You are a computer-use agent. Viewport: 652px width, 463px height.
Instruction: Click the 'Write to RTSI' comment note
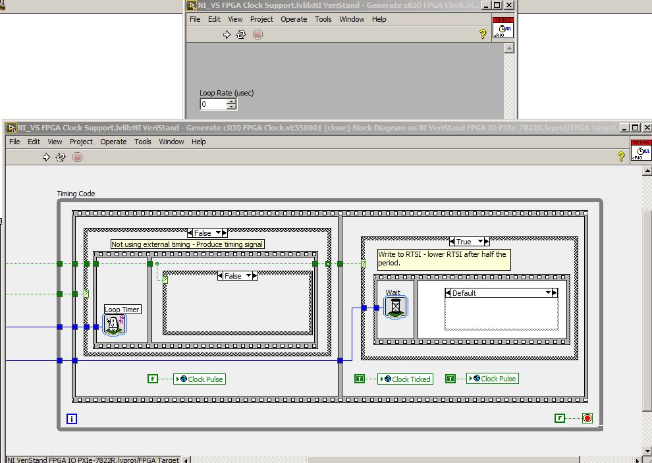pyautogui.click(x=444, y=259)
